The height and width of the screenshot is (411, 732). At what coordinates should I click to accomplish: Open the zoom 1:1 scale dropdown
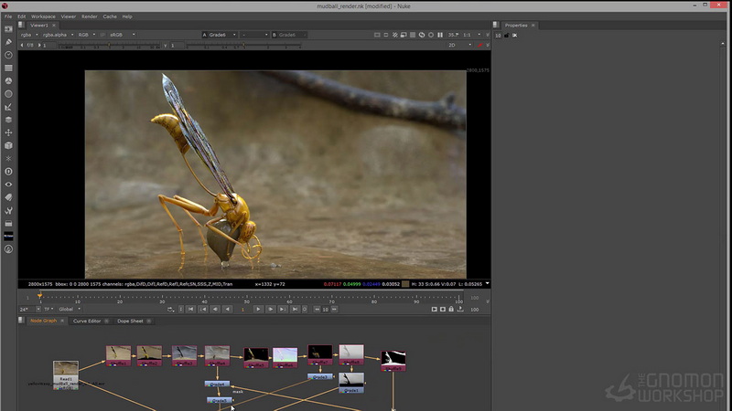pos(471,35)
